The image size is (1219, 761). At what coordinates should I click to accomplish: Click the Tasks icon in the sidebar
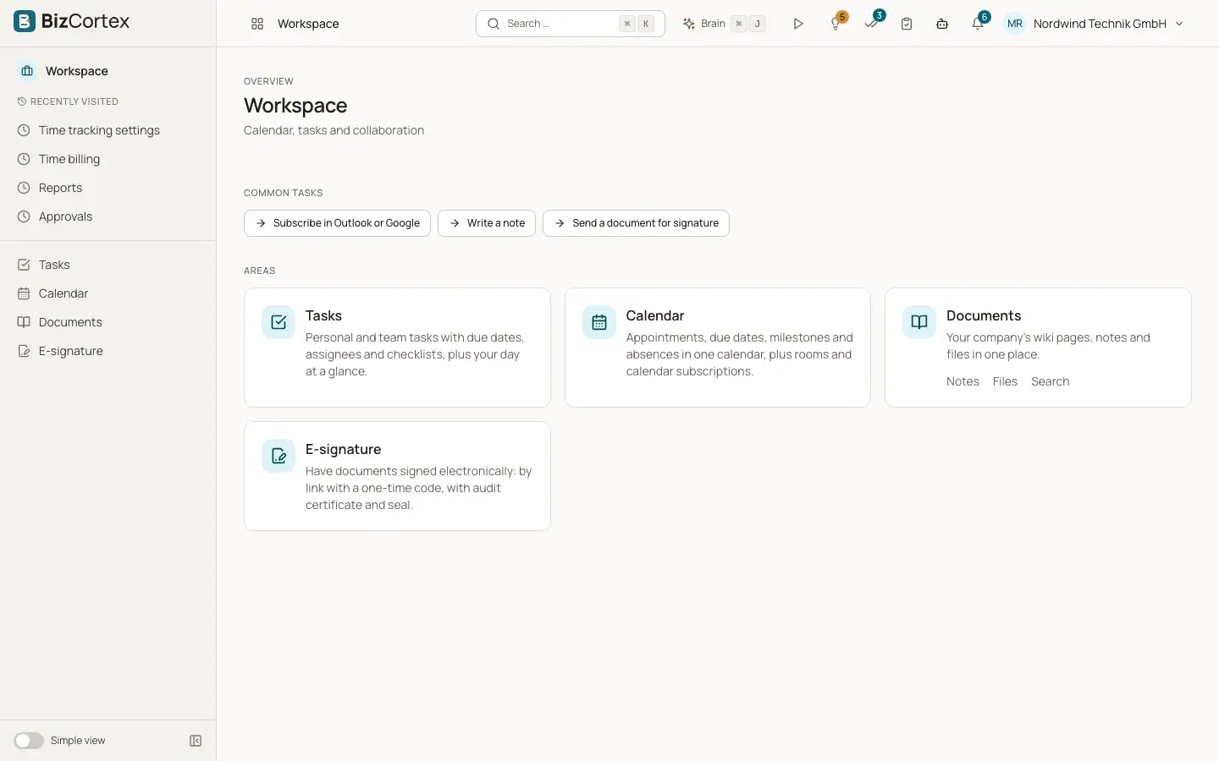(x=24, y=265)
